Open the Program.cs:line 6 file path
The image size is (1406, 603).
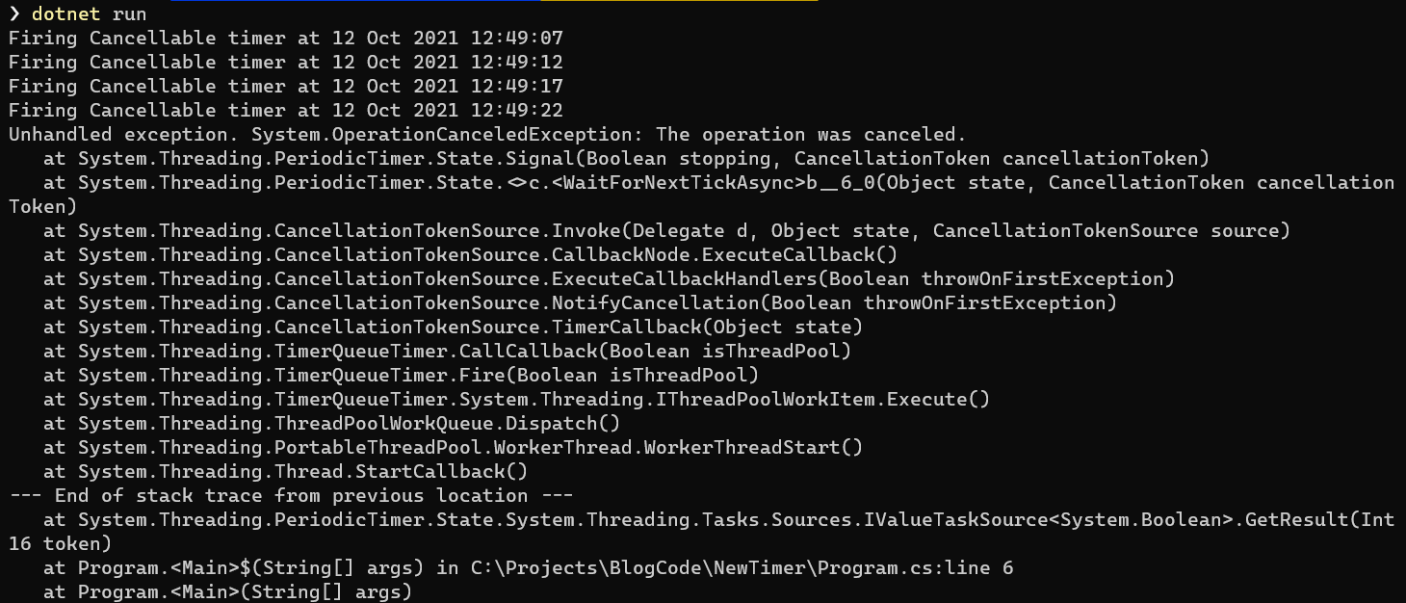click(742, 568)
